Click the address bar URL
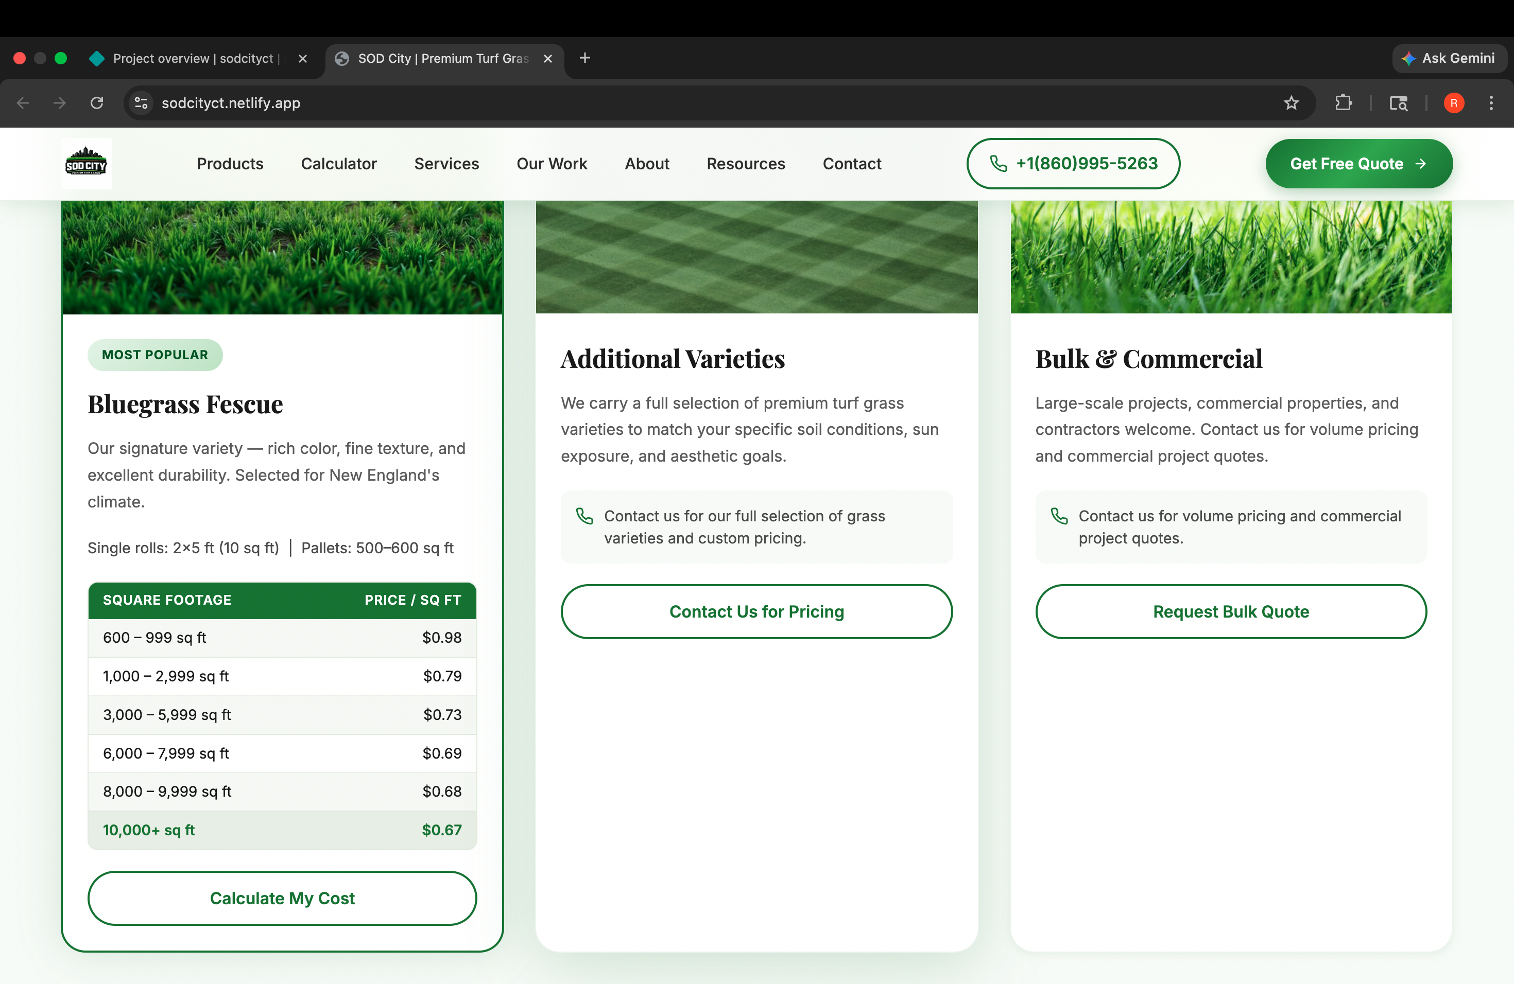This screenshot has height=984, width=1514. [231, 103]
